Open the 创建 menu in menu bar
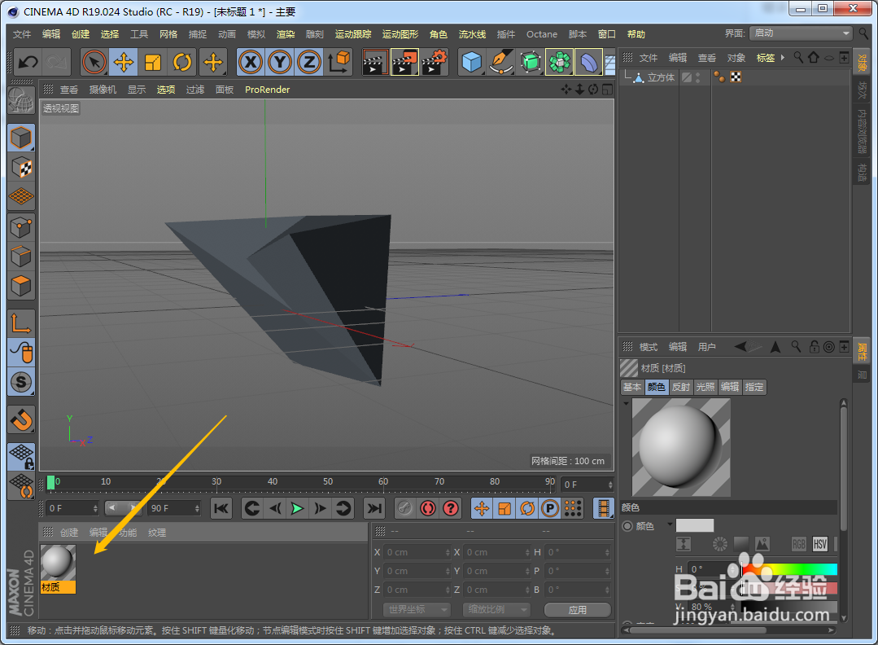Image resolution: width=878 pixels, height=645 pixels. coord(81,34)
